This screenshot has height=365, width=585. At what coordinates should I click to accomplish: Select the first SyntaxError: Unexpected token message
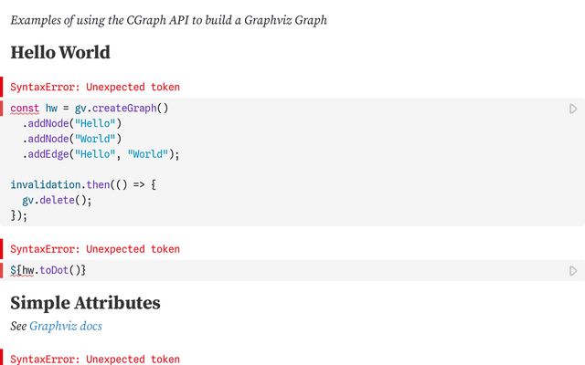tap(95, 88)
